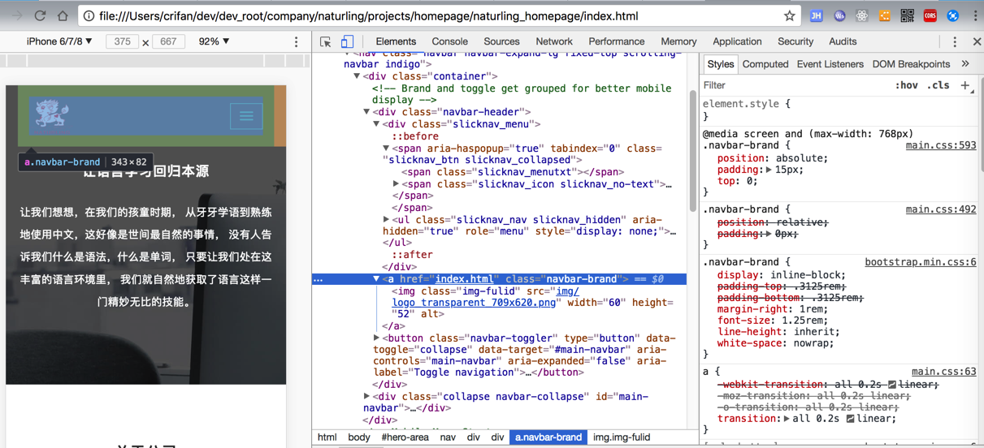Activate the inspect element picker
This screenshot has width=984, height=448.
click(325, 41)
